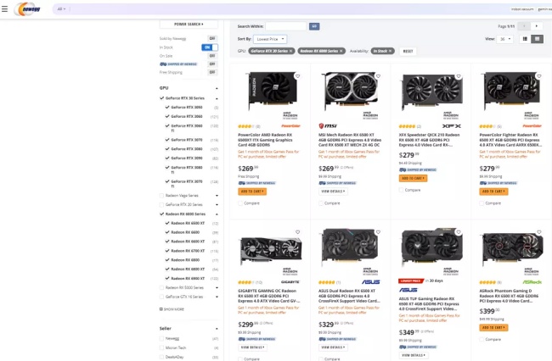Remove GeForce RTX 30 Series filter chip
552x361 pixels.
click(290, 51)
